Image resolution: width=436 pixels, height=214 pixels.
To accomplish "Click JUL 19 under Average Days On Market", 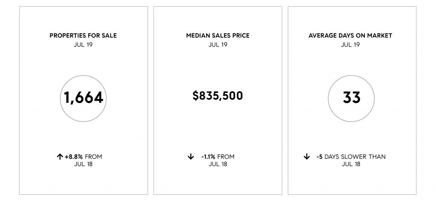I will pos(350,44).
